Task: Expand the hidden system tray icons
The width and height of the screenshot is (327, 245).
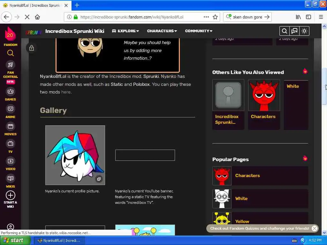Action: (303, 241)
